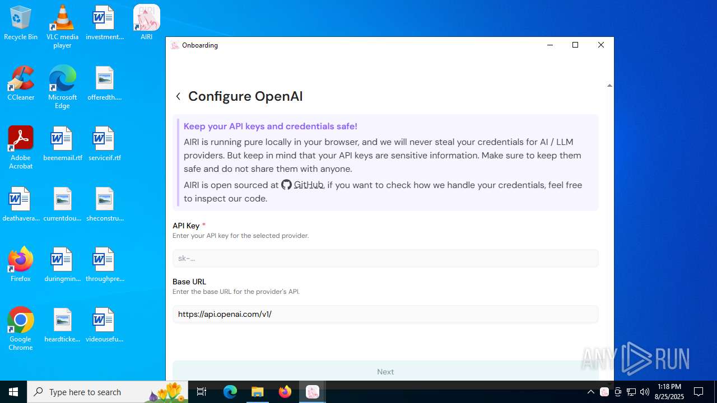Open the AIRI desktop shortcut
The image size is (717, 403).
click(146, 22)
